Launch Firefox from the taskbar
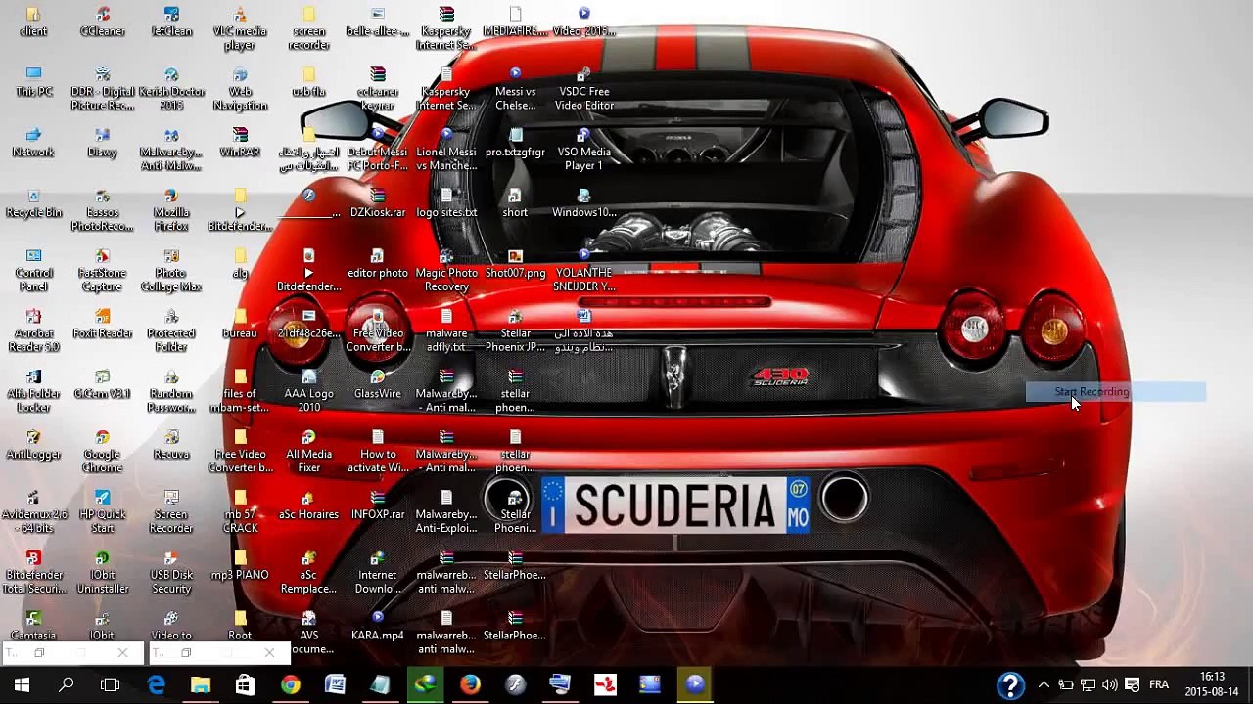 [470, 685]
